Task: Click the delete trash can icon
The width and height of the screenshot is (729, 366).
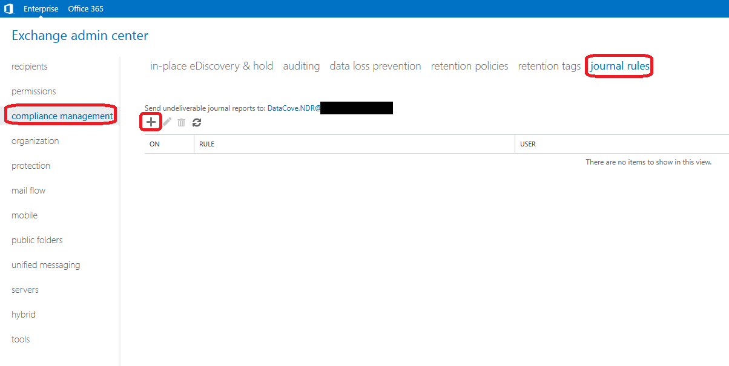Action: 181,123
